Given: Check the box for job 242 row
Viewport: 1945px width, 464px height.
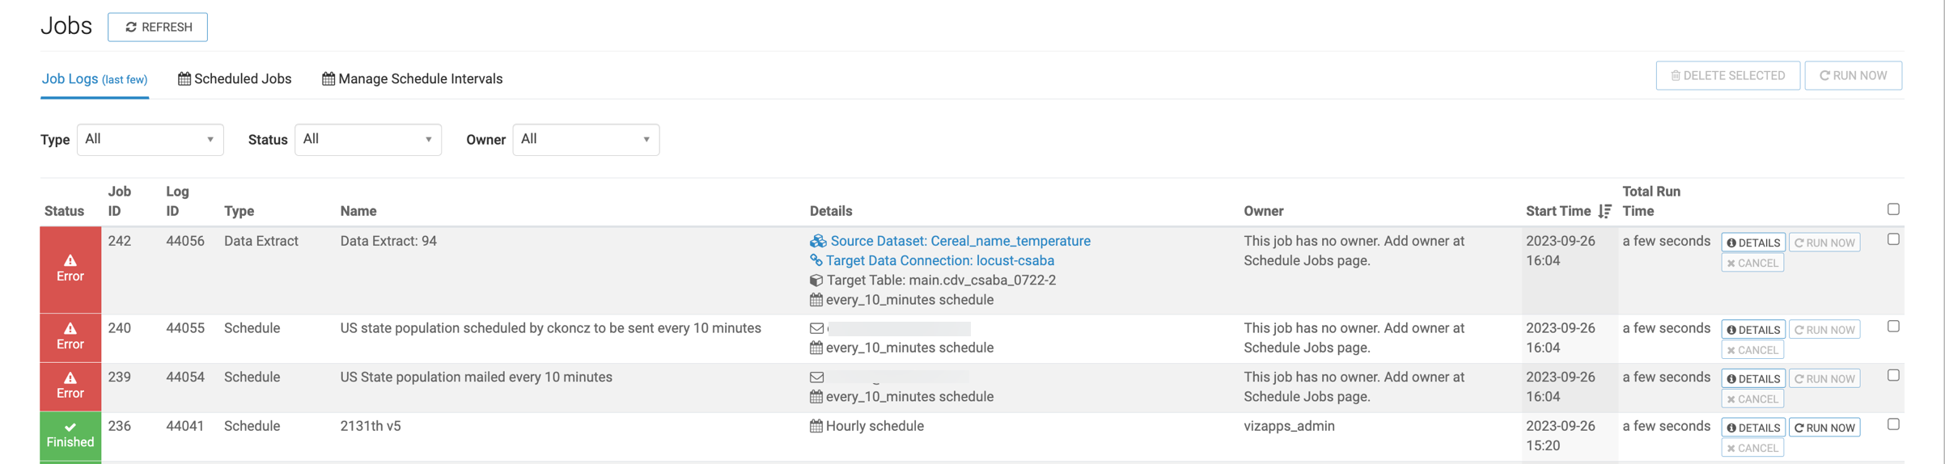Looking at the screenshot, I should pyautogui.click(x=1893, y=239).
